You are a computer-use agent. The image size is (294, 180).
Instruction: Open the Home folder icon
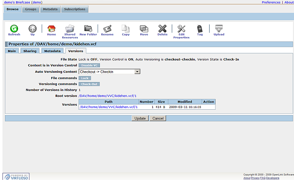click(51, 29)
